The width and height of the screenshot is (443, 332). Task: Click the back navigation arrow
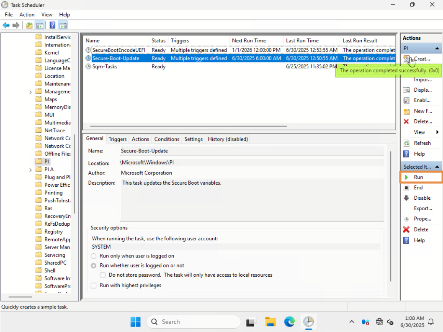[x=6, y=25]
